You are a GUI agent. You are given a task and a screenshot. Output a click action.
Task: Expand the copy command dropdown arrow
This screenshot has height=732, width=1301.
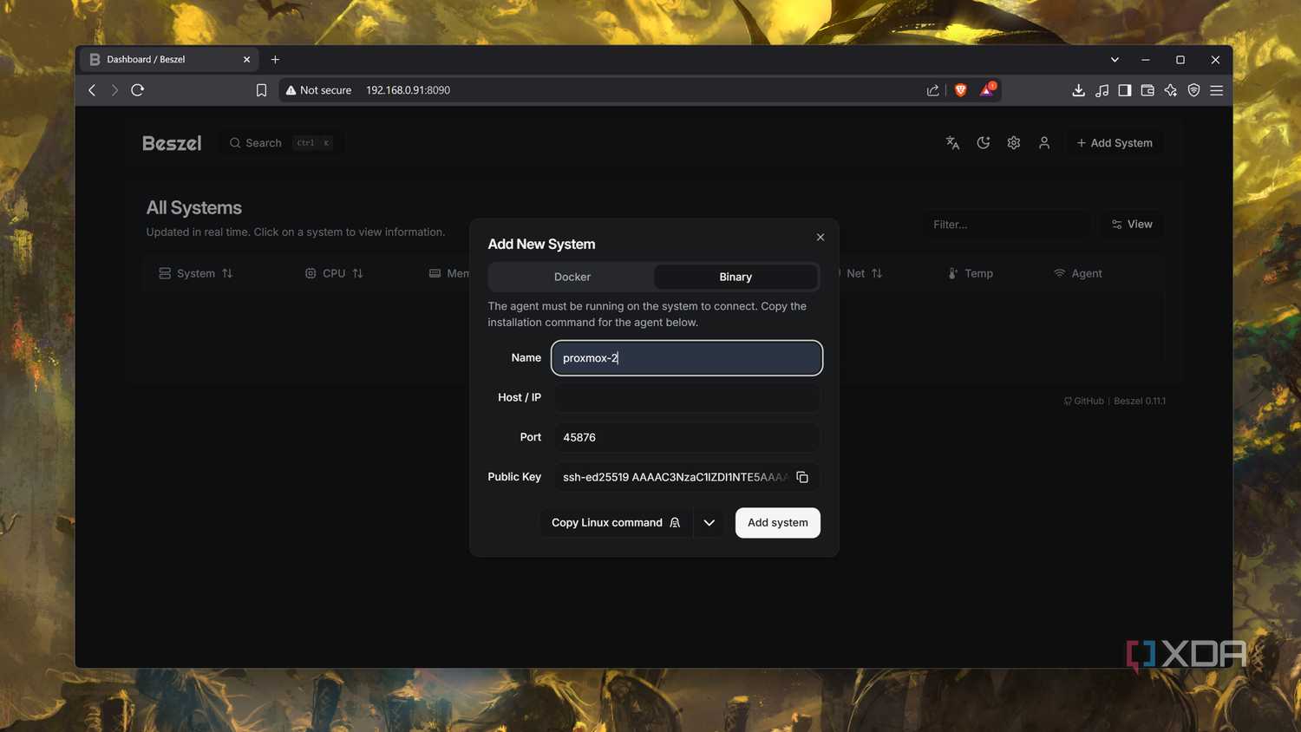(x=709, y=523)
